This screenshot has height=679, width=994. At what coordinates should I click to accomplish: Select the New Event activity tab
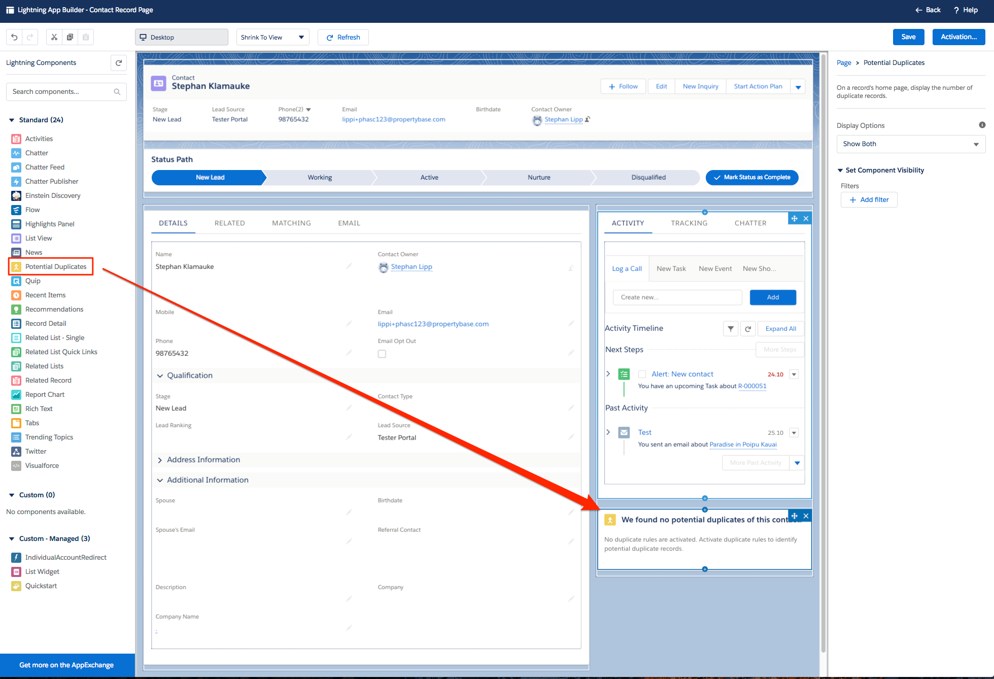tap(715, 268)
